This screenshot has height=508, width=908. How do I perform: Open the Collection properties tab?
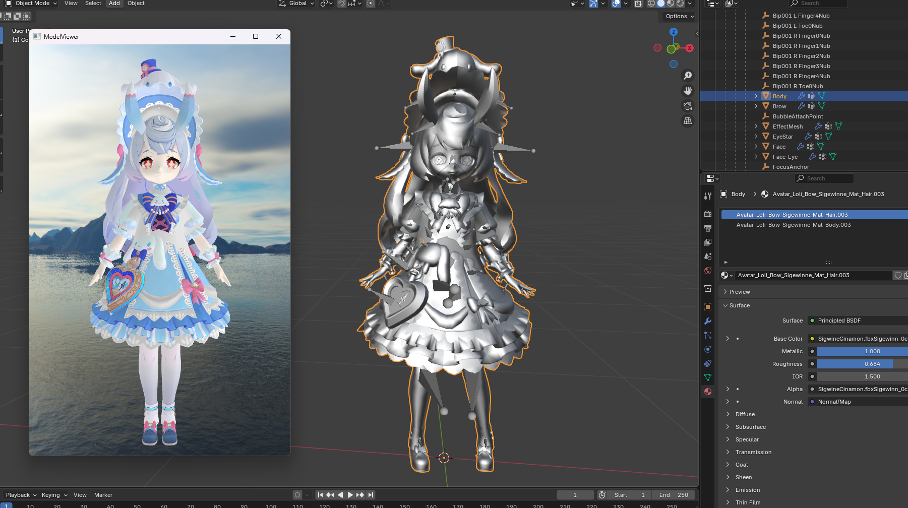click(708, 289)
